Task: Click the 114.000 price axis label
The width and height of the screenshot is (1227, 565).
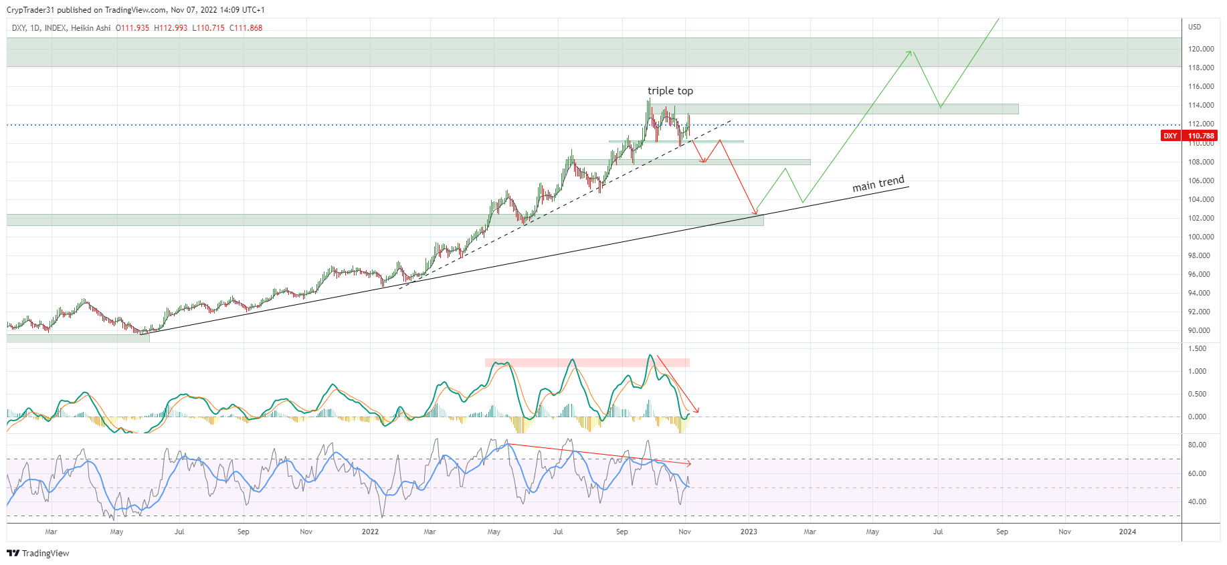Action: 1201,105
